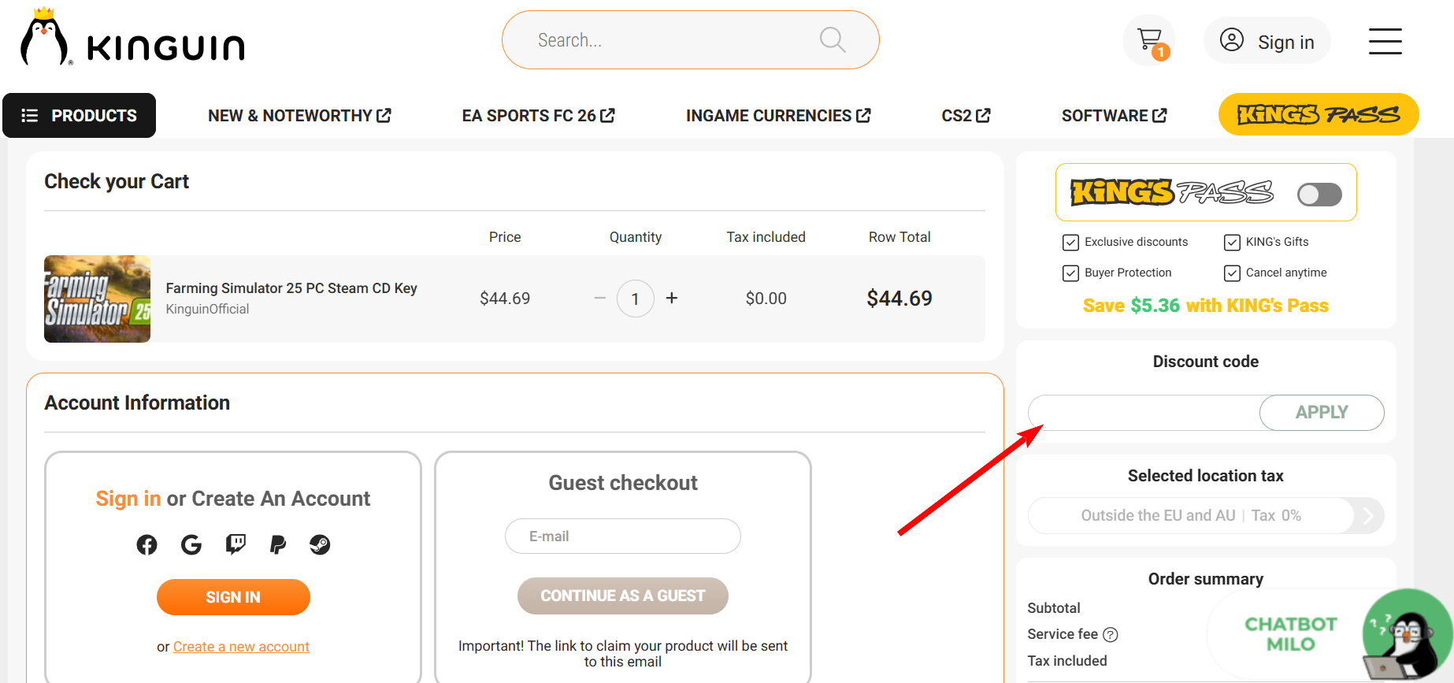This screenshot has height=683, width=1454.
Task: Open the INGAME CURRENCIES menu item
Action: tap(777, 116)
